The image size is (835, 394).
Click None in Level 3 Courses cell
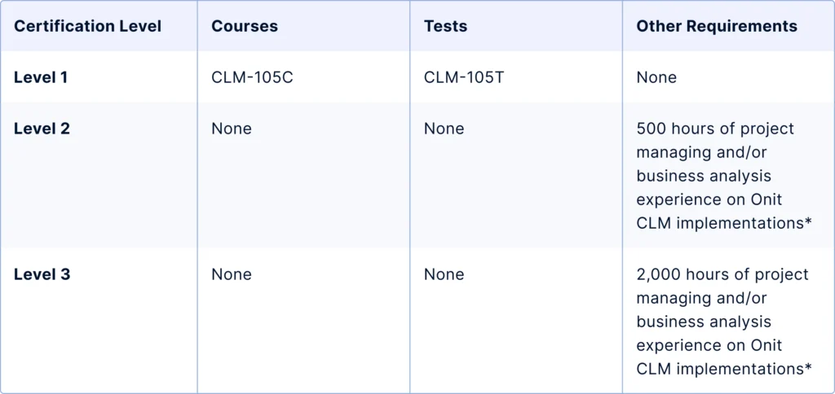coord(231,274)
